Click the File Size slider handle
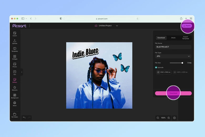The height and width of the screenshot is (137, 205). (x=182, y=63)
